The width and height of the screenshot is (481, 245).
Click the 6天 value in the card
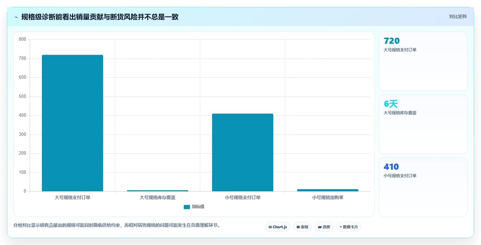(391, 104)
